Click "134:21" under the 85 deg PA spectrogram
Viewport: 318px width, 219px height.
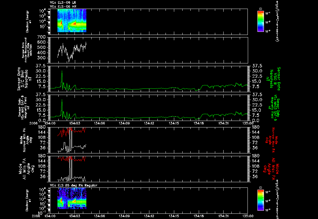tap(224, 216)
